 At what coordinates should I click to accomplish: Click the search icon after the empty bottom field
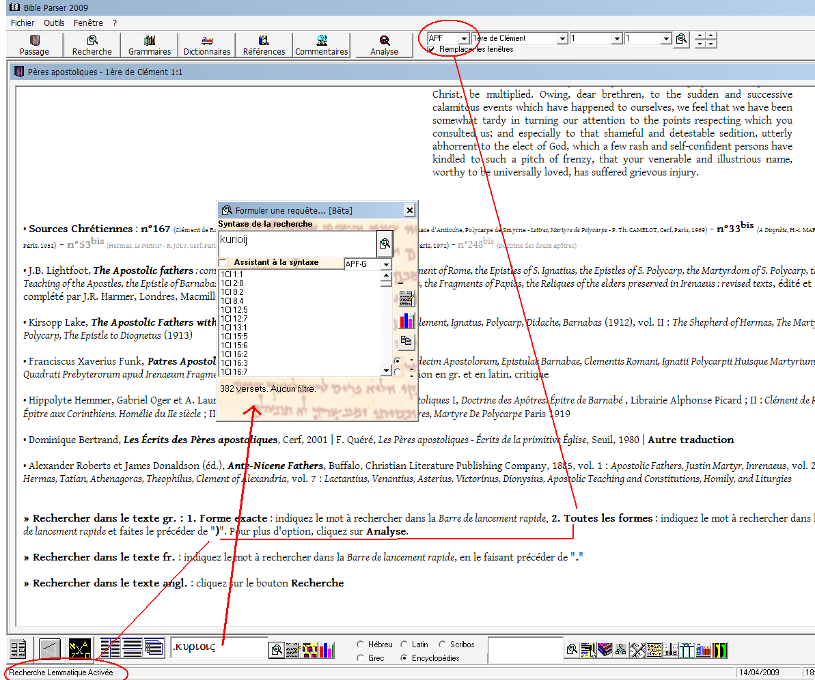572,650
